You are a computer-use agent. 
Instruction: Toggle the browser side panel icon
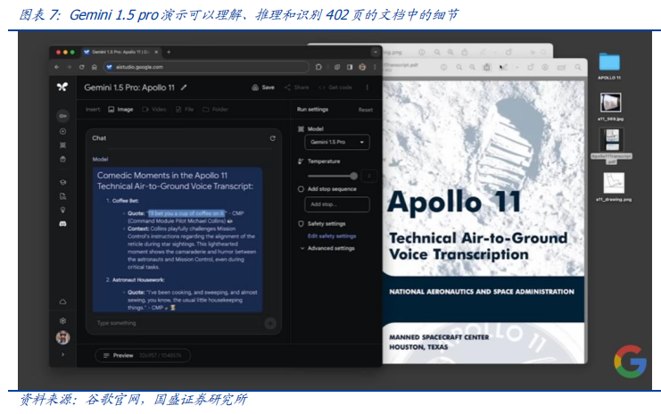[350, 67]
